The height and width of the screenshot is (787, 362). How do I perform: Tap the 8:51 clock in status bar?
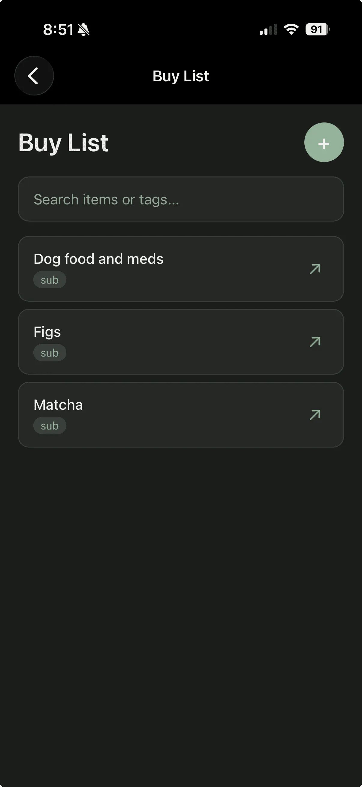[x=58, y=30]
